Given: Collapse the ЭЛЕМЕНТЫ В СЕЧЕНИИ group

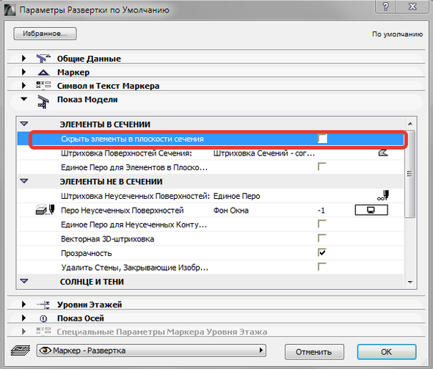Looking at the screenshot, I should click(24, 124).
